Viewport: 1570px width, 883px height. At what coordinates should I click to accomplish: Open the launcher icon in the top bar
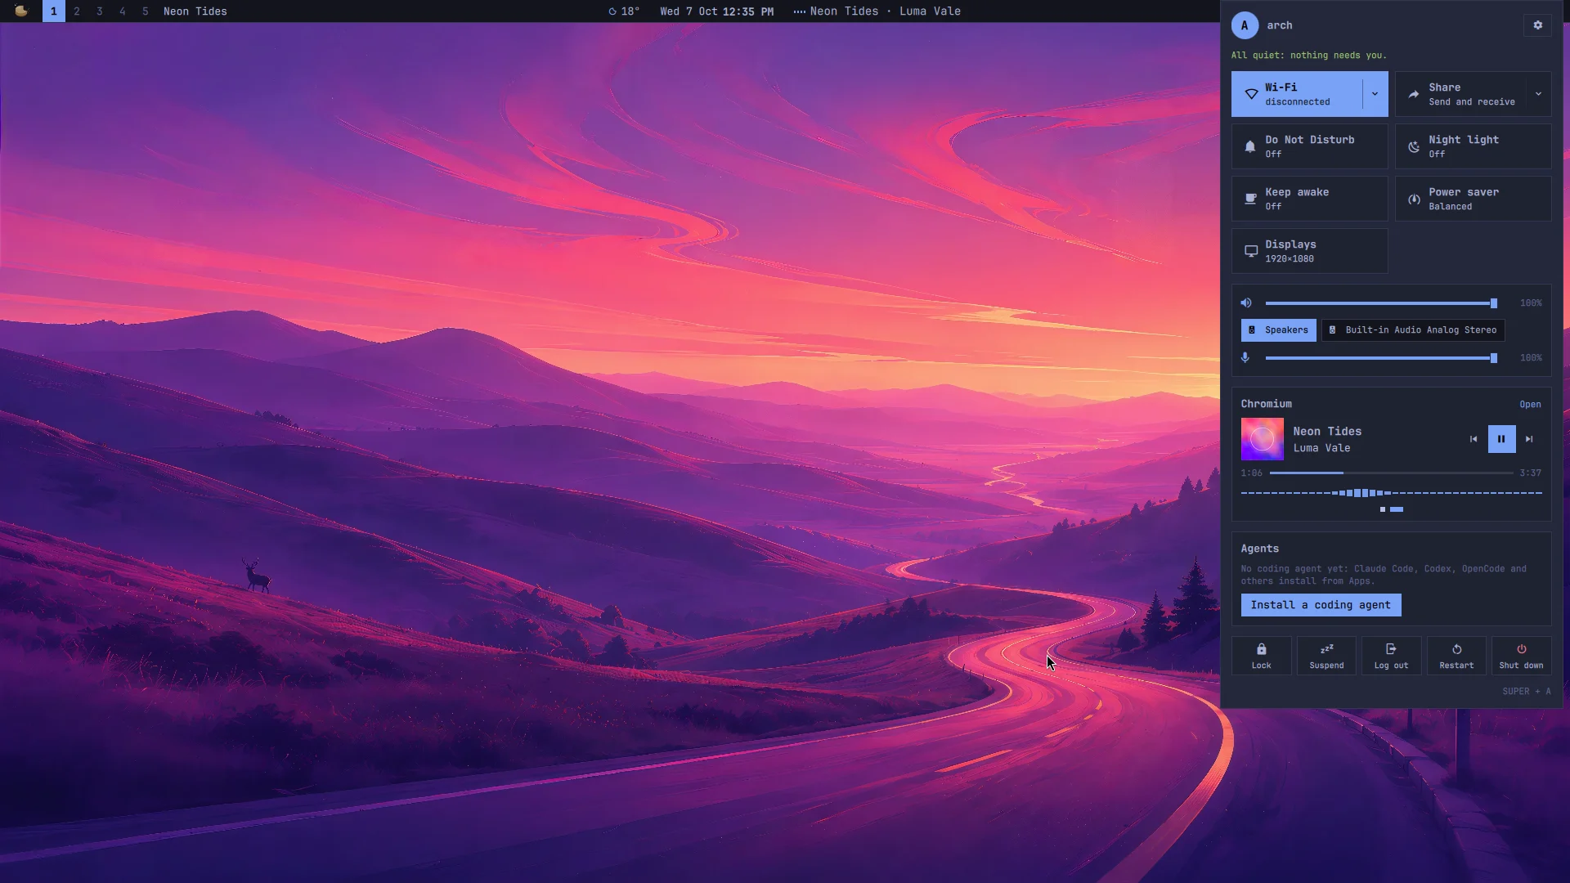[x=21, y=11]
